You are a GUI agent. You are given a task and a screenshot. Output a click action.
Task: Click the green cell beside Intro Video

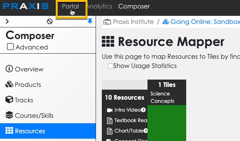167,110
